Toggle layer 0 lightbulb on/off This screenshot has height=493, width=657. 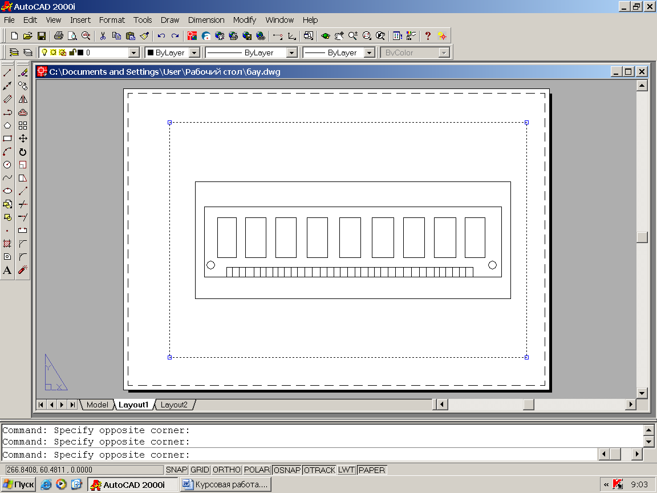44,52
